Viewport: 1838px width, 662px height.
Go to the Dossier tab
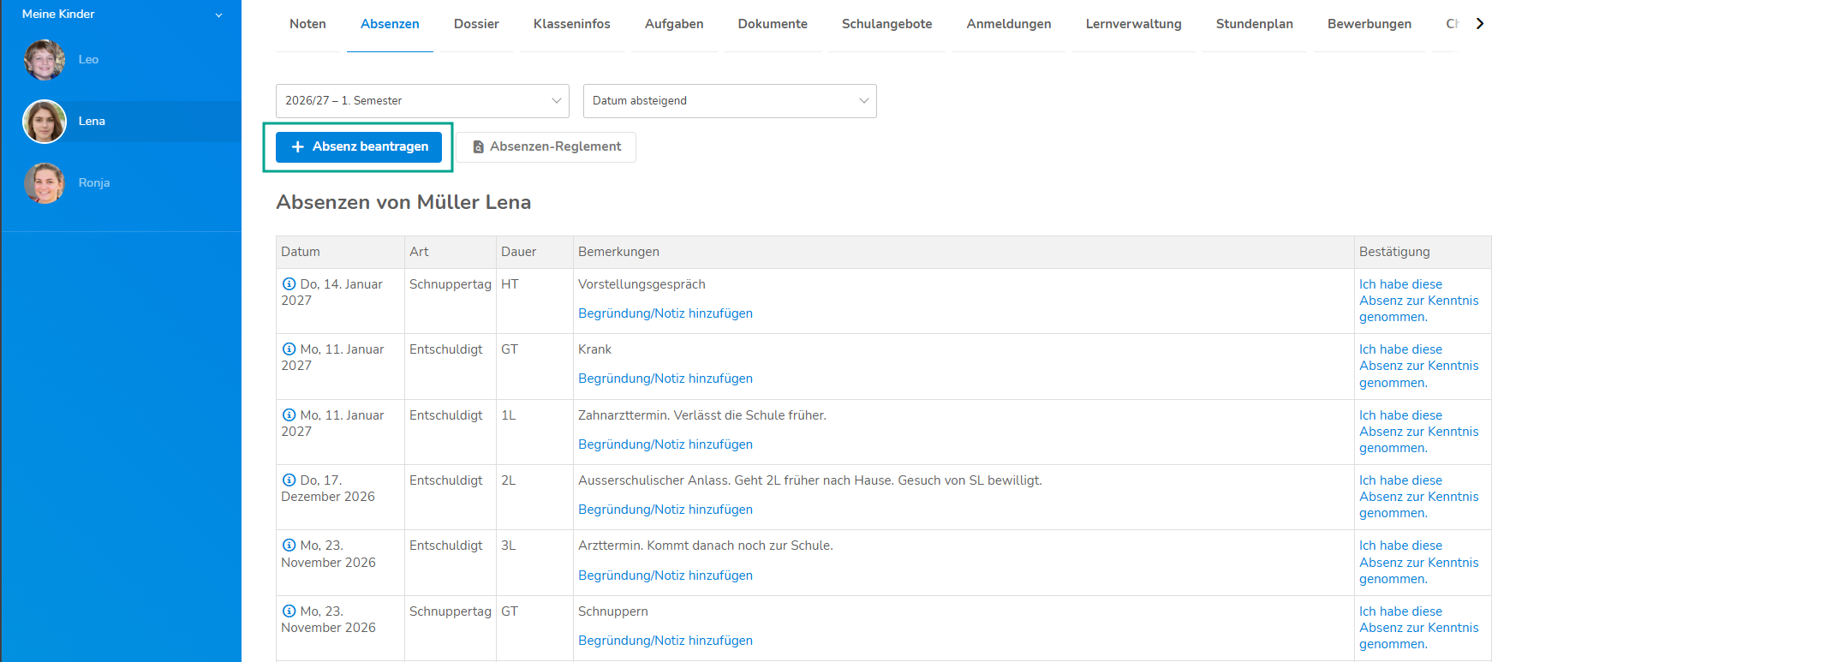(x=476, y=24)
